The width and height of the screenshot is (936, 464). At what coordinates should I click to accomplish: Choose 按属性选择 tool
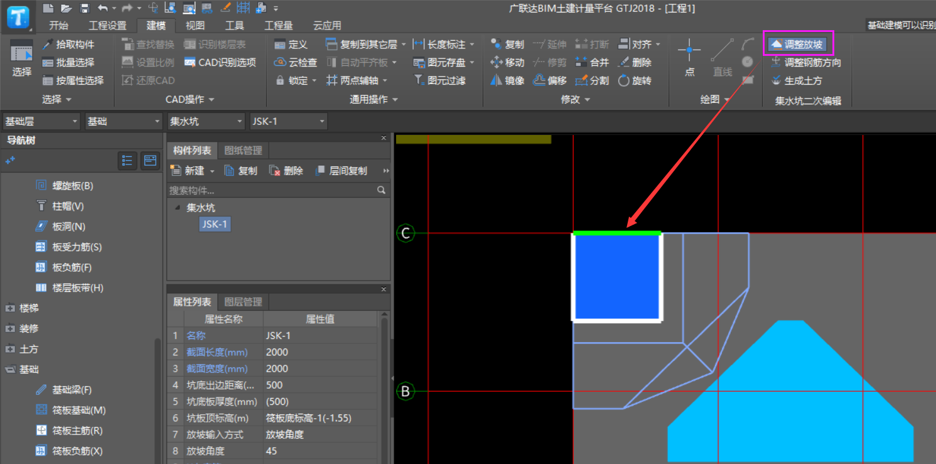tap(73, 80)
